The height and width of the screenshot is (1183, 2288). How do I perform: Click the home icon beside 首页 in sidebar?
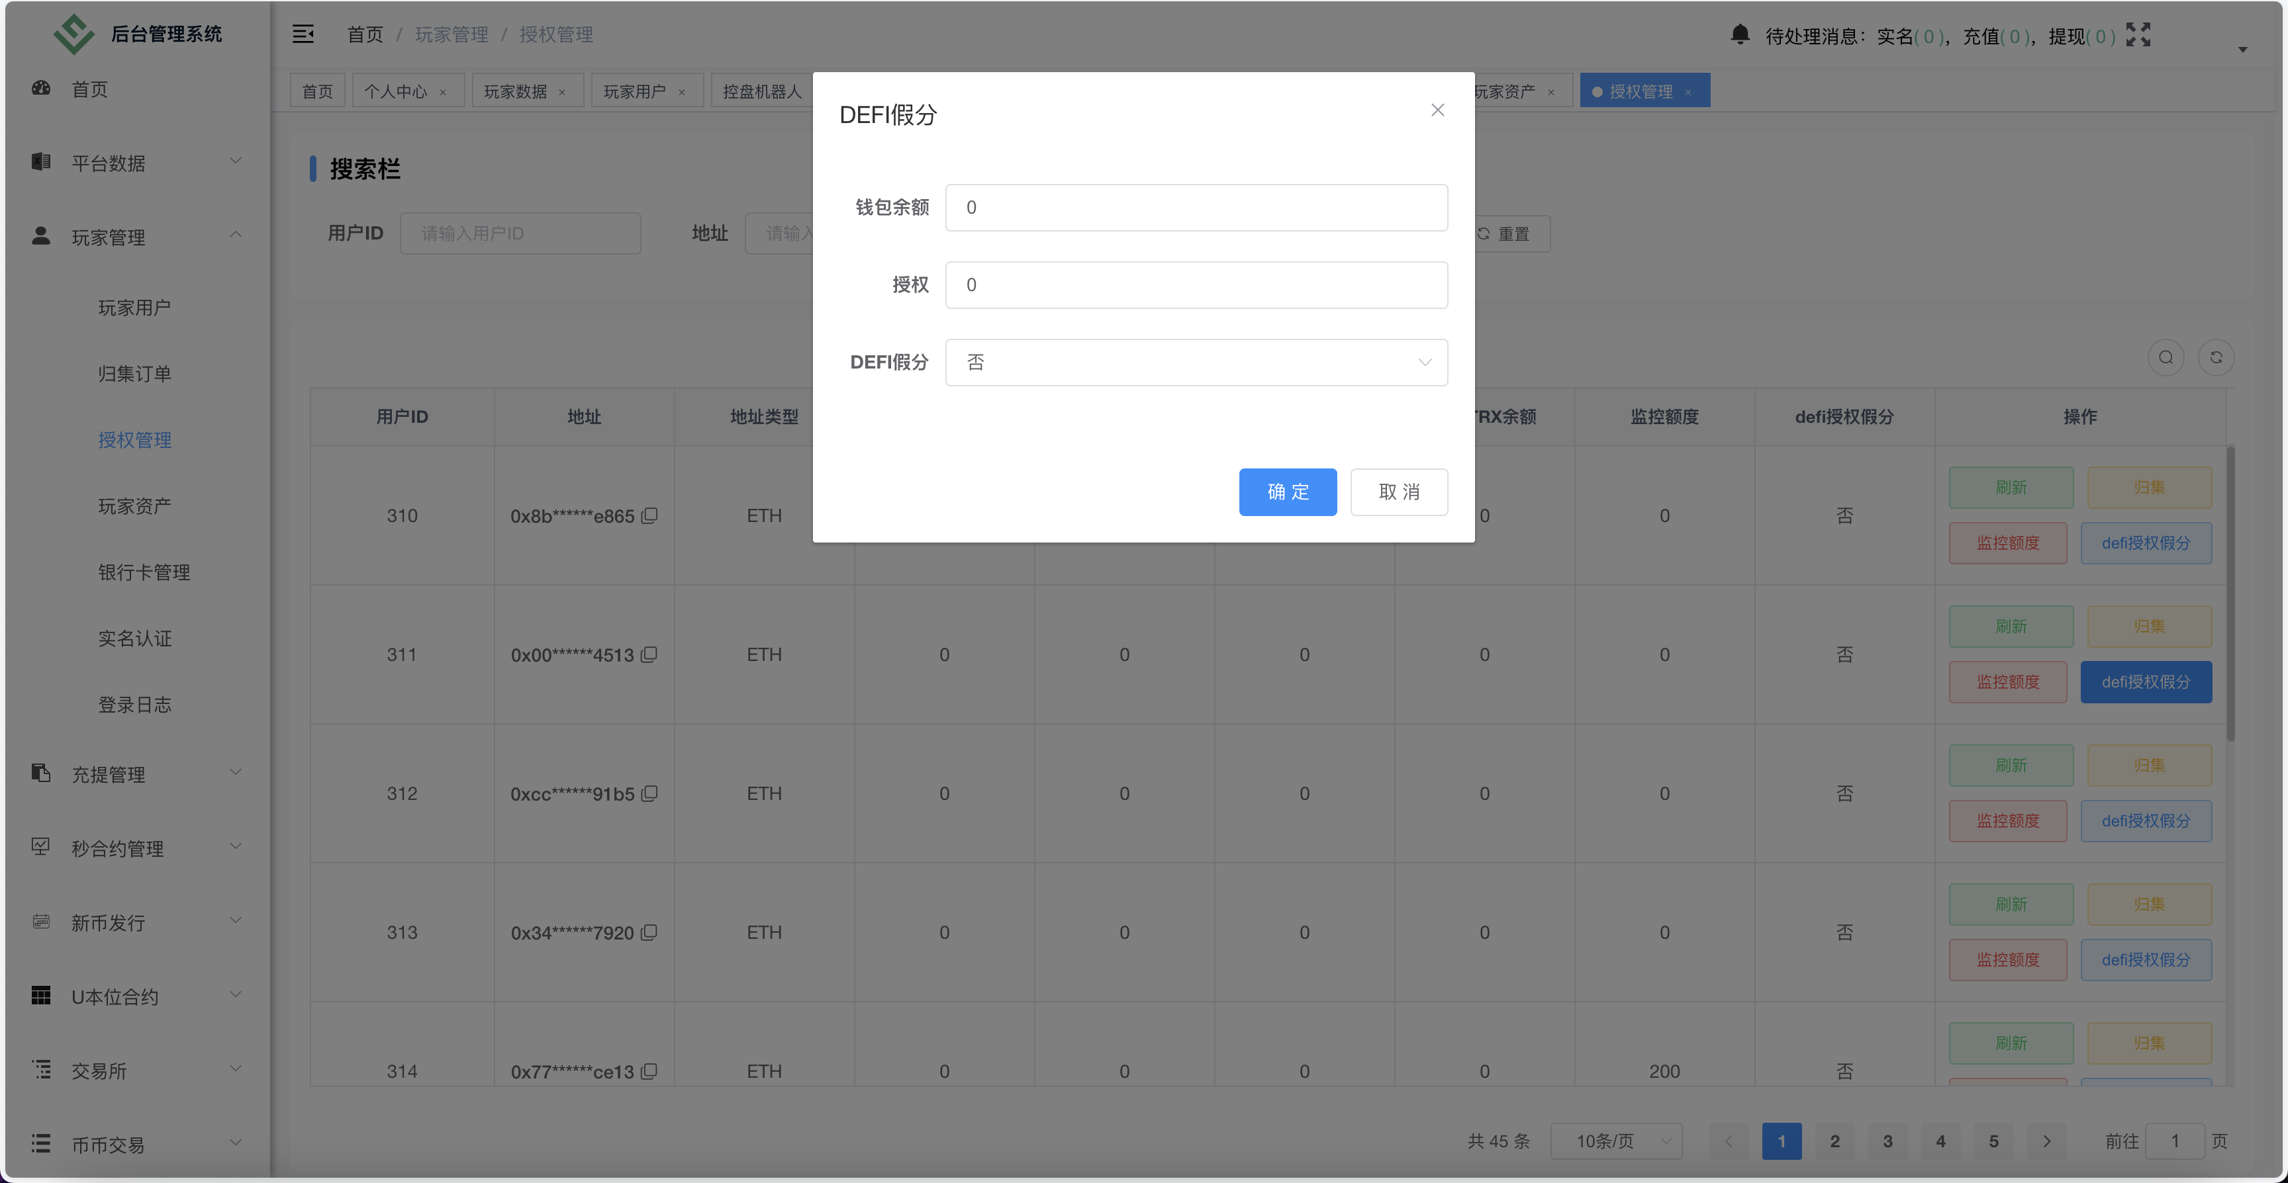tap(41, 89)
